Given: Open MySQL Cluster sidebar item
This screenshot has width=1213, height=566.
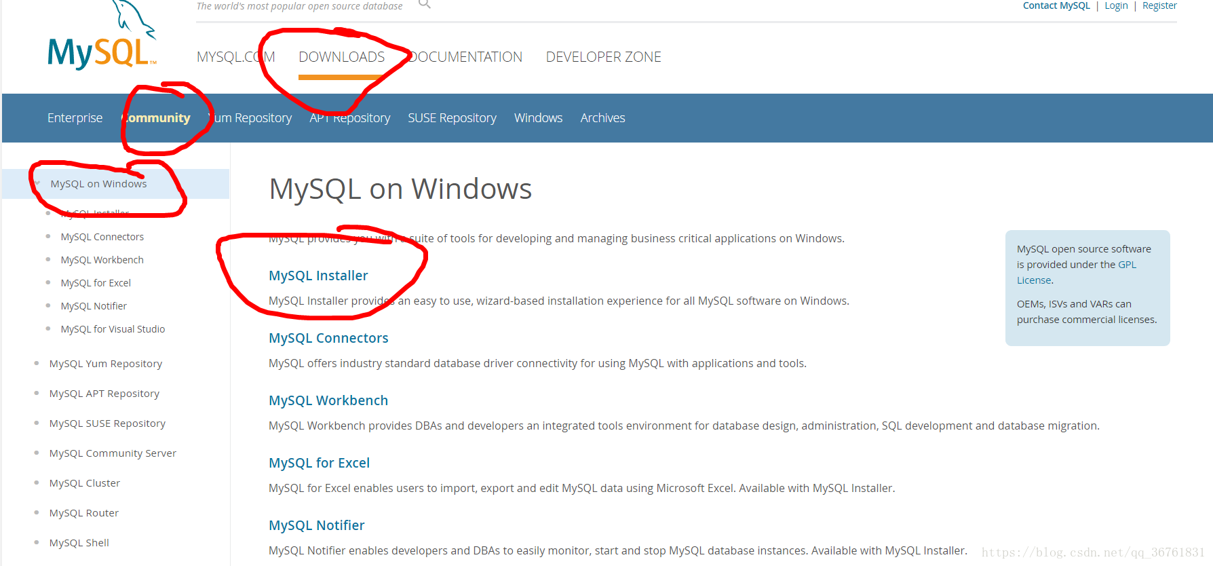Looking at the screenshot, I should (x=85, y=483).
